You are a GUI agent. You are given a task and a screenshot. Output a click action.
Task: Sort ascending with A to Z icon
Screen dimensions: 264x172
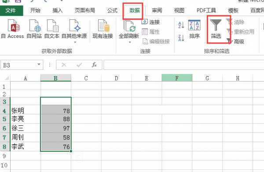(181, 25)
